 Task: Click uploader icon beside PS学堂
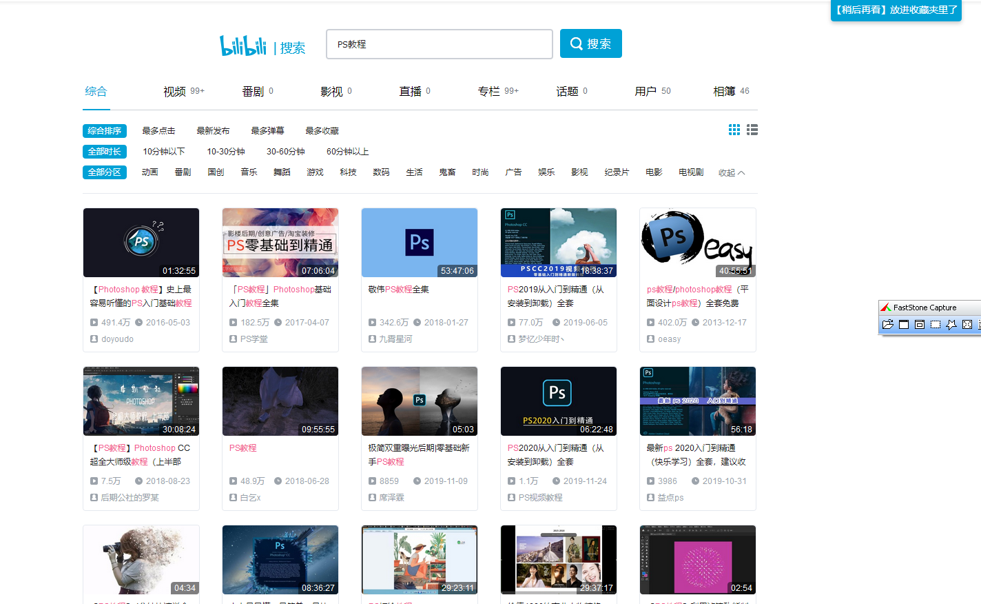click(x=233, y=339)
